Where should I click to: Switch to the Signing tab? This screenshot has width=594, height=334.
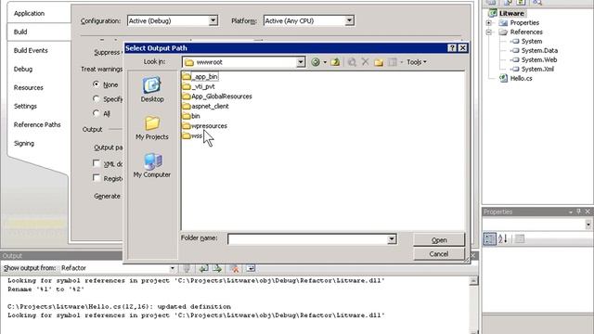[24, 143]
